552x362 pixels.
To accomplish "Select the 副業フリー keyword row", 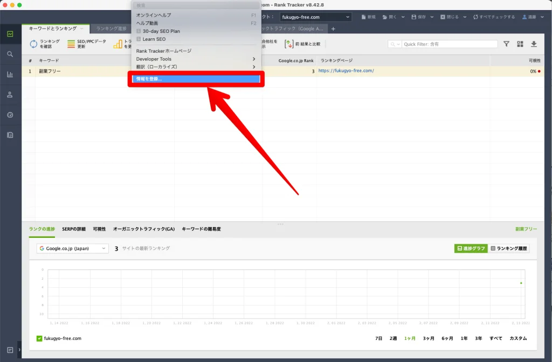I will pyautogui.click(x=283, y=71).
